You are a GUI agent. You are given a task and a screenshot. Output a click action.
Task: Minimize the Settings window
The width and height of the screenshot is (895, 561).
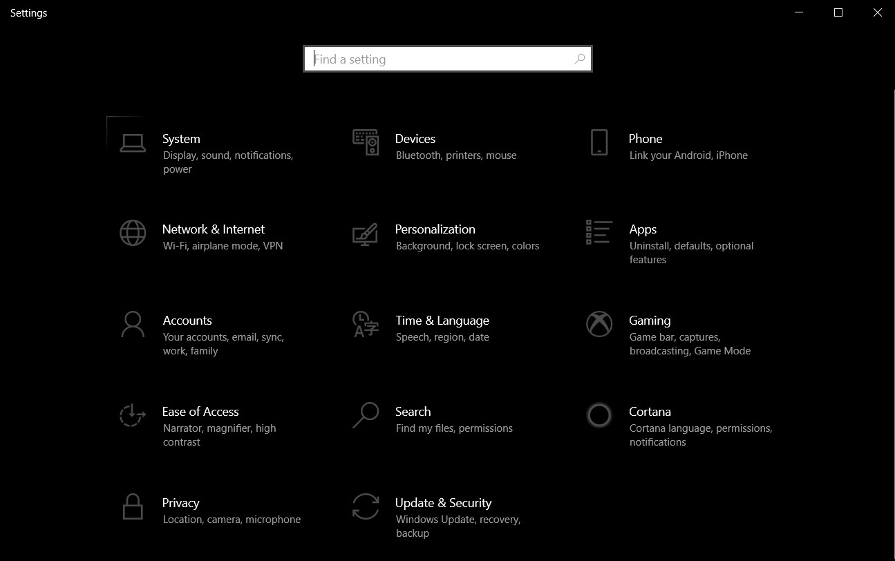pos(799,12)
